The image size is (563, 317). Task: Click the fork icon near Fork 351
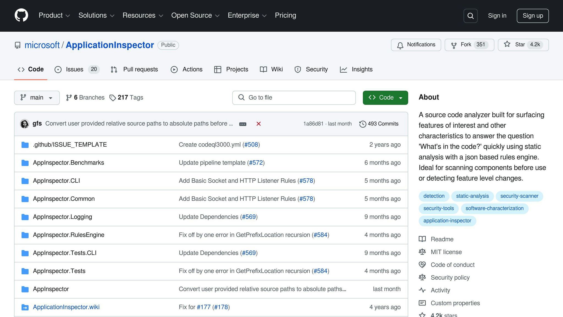[x=454, y=45]
